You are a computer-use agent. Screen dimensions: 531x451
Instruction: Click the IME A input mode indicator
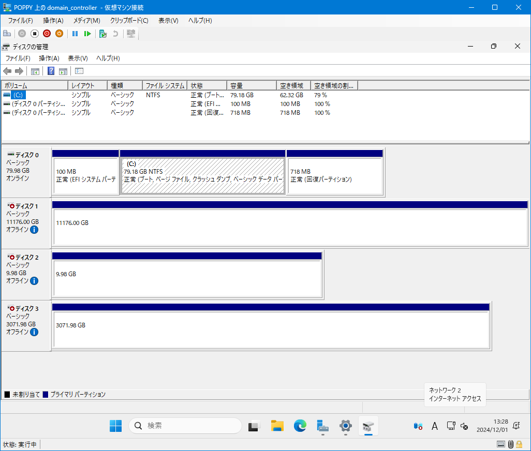tap(435, 426)
